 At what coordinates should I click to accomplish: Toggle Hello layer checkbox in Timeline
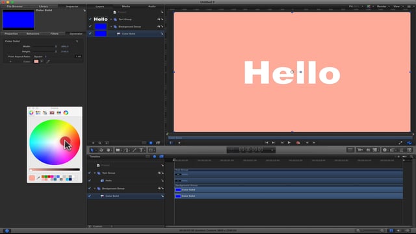tap(90, 181)
